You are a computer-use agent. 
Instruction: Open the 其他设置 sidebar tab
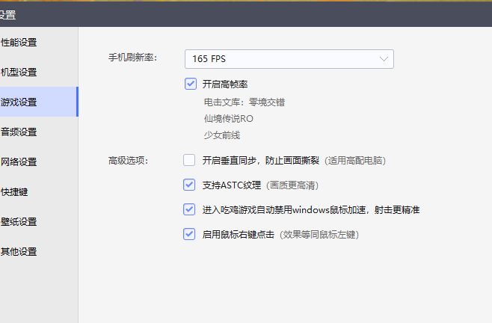pos(20,252)
